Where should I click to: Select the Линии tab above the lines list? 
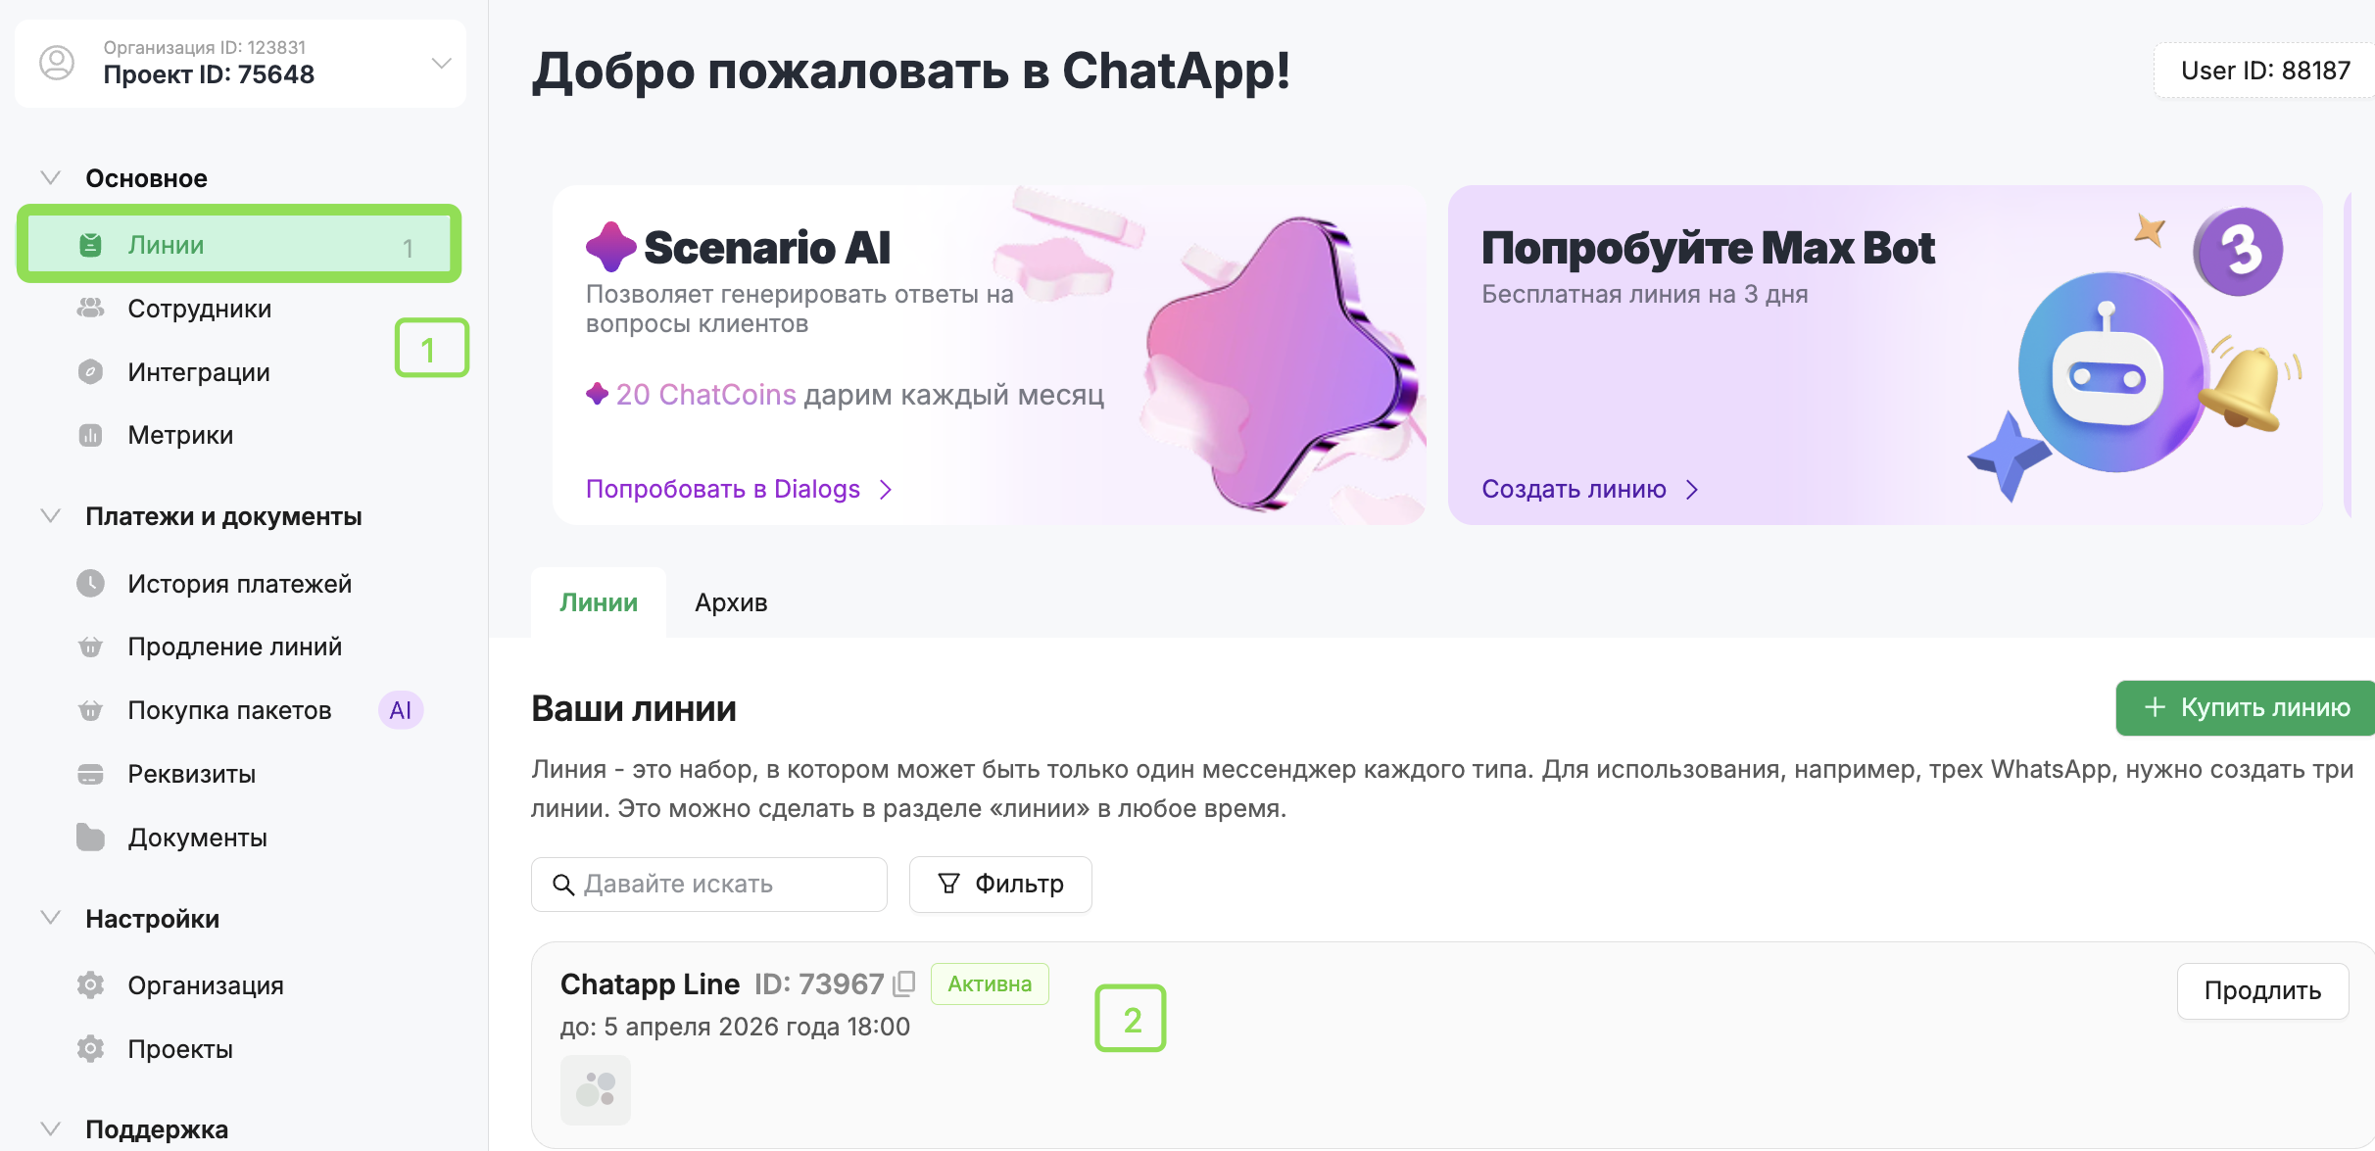599,602
